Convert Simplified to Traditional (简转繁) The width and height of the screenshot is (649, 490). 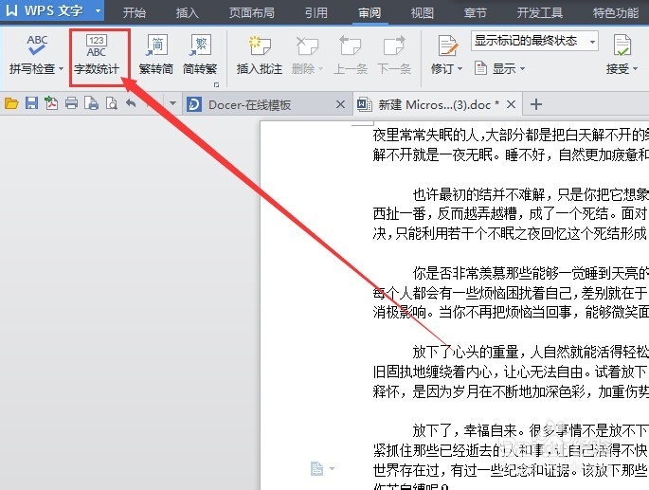pos(200,55)
